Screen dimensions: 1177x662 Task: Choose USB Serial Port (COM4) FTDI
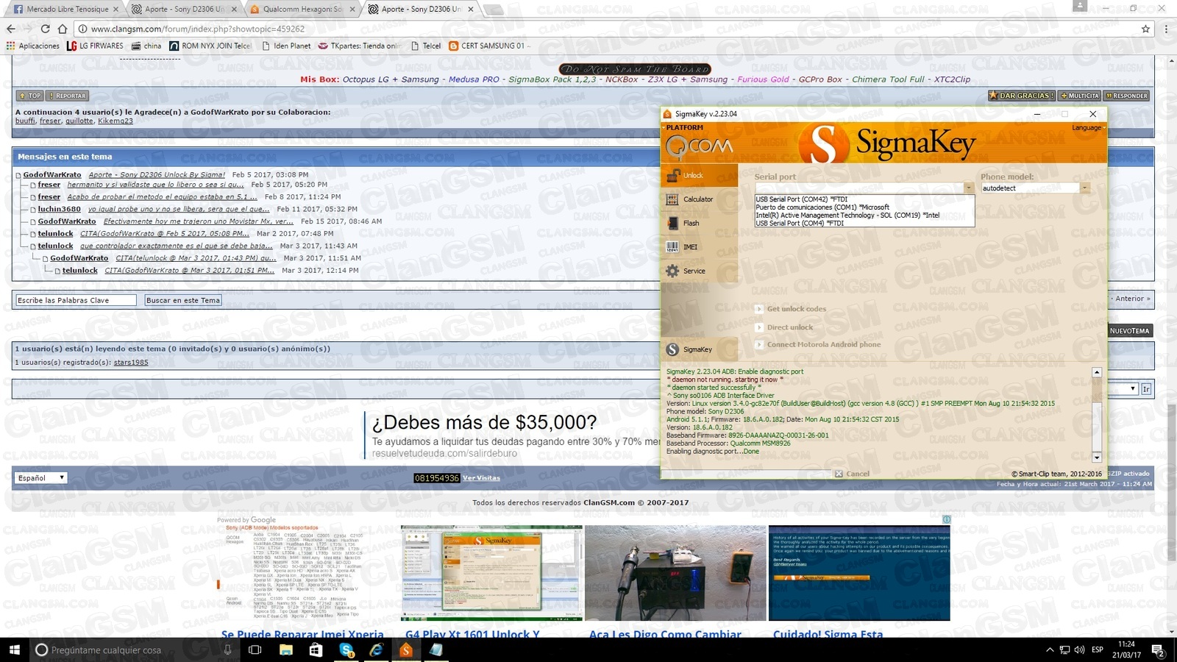(x=800, y=224)
